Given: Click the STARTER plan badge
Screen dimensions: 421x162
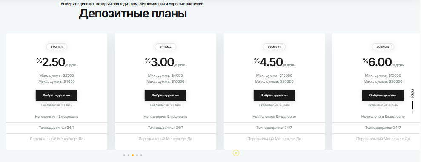Looking at the screenshot, I should (x=57, y=47).
